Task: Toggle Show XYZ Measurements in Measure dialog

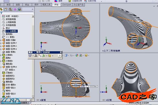Action: (40, 56)
